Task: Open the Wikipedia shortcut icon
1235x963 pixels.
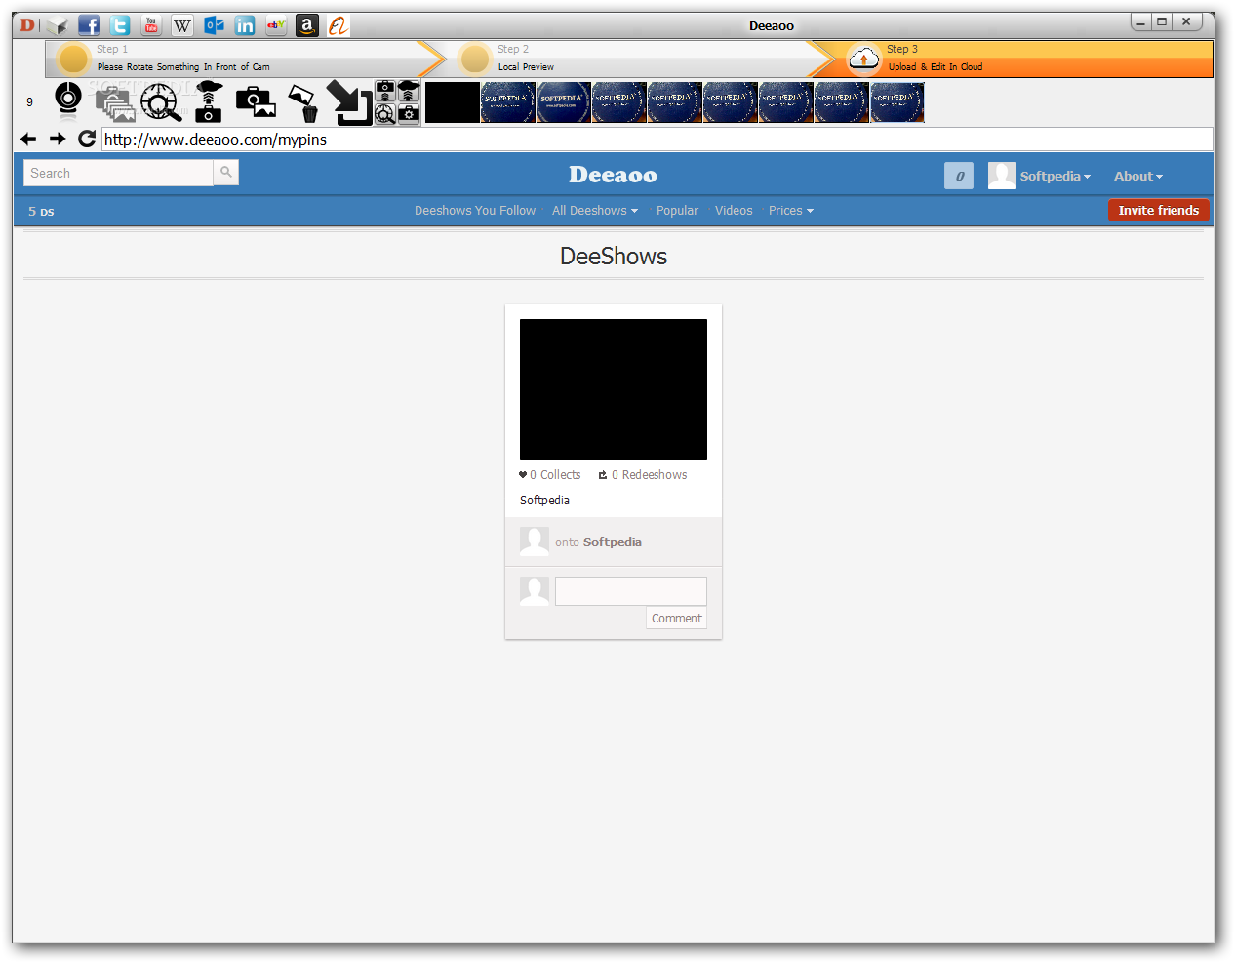Action: tap(182, 25)
